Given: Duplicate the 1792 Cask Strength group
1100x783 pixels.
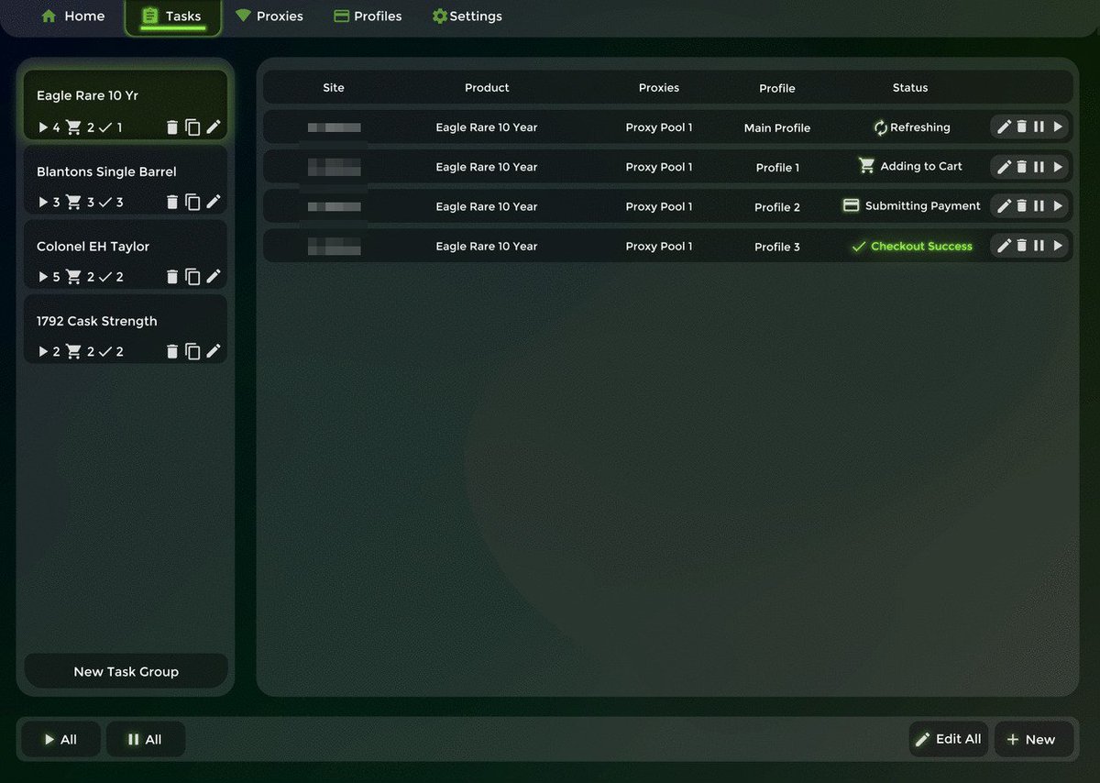Looking at the screenshot, I should click(192, 351).
